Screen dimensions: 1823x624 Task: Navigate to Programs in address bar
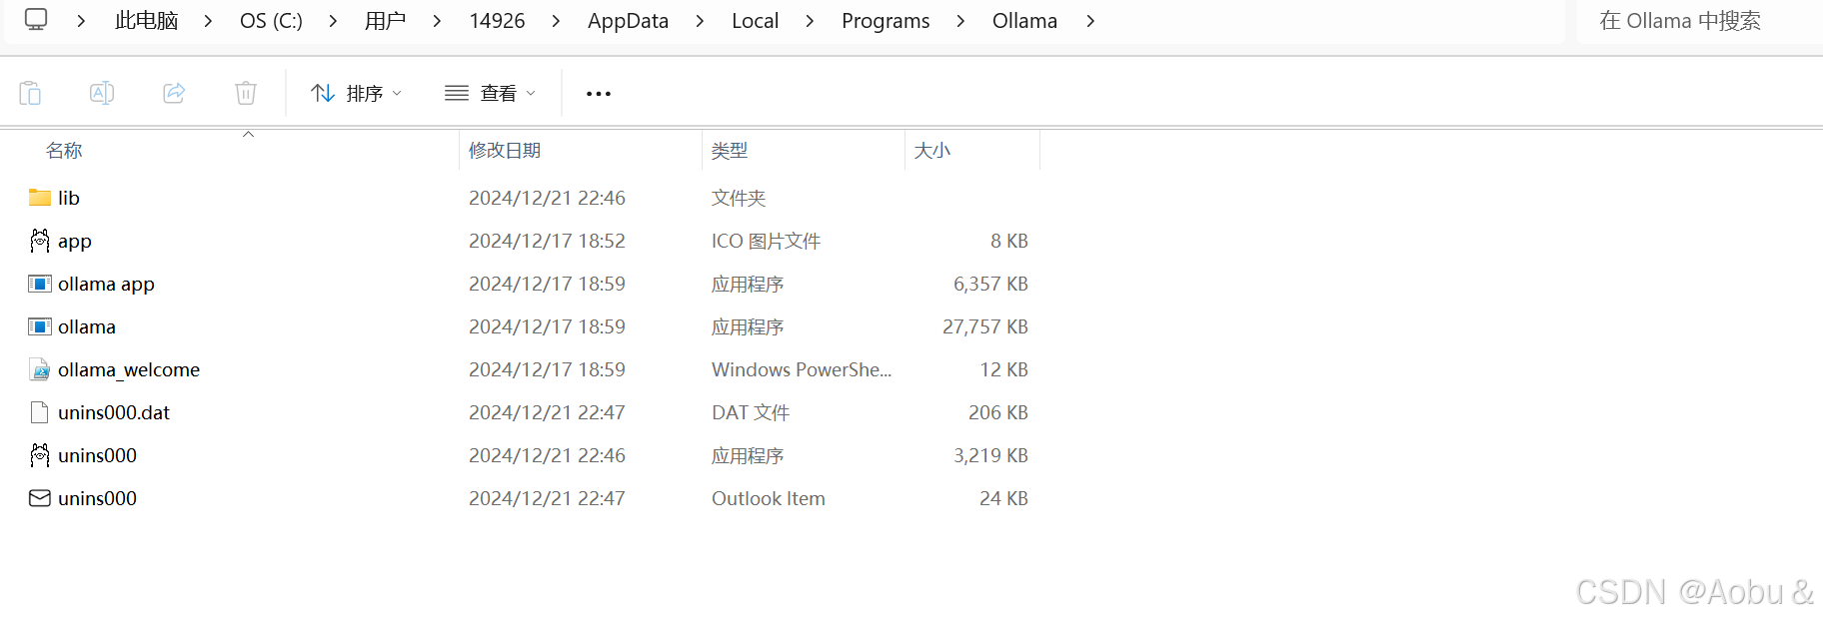[886, 21]
